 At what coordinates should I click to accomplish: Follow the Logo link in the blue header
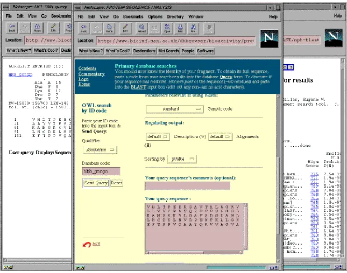pos(83,79)
